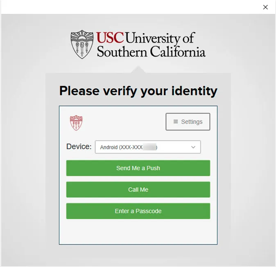This screenshot has height=267, width=276.
Task: Click the "Southern California" wordmark text
Action: [151, 52]
